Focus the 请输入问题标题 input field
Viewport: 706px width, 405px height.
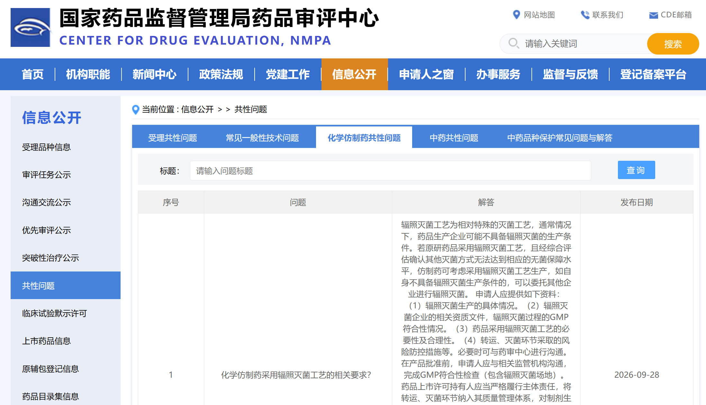pos(390,170)
